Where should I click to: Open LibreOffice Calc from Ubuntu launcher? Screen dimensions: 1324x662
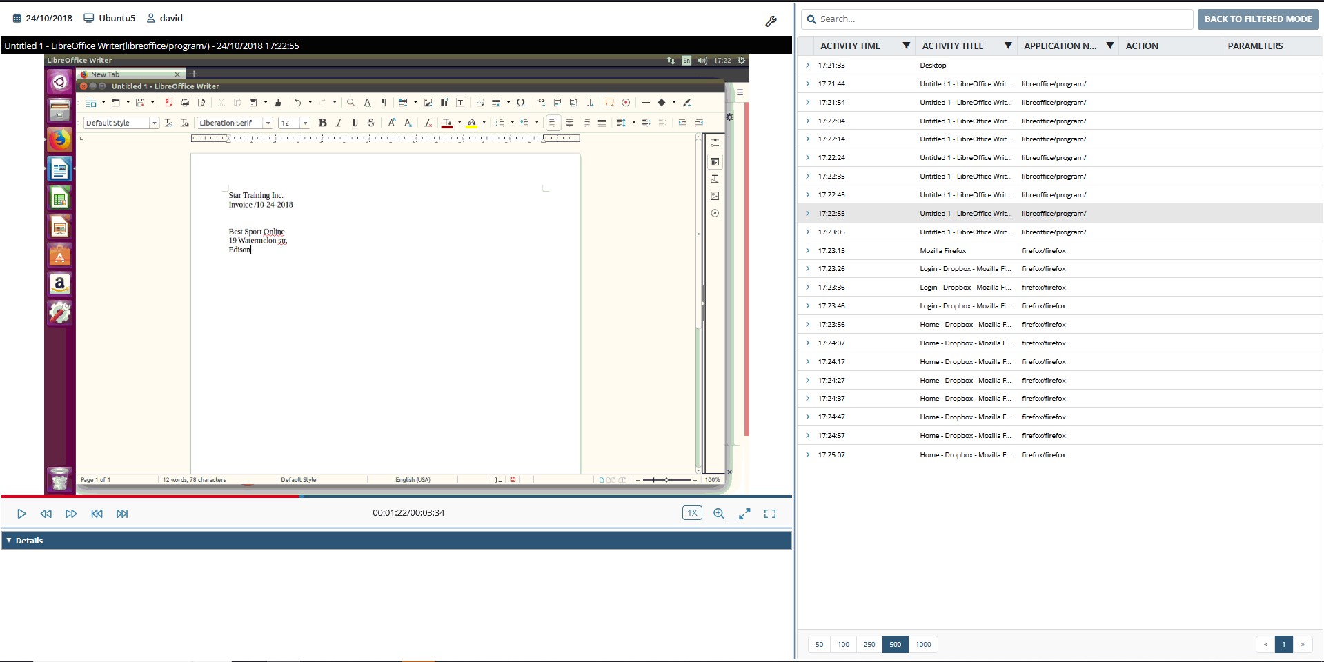coord(60,198)
